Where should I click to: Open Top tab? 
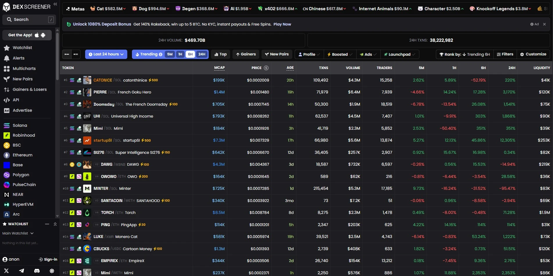click(221, 54)
